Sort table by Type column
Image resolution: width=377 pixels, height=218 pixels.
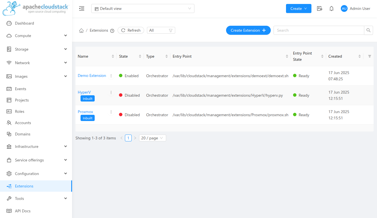(x=166, y=56)
